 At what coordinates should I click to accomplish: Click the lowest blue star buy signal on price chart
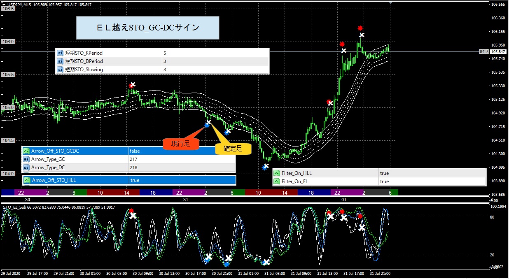coord(265,167)
